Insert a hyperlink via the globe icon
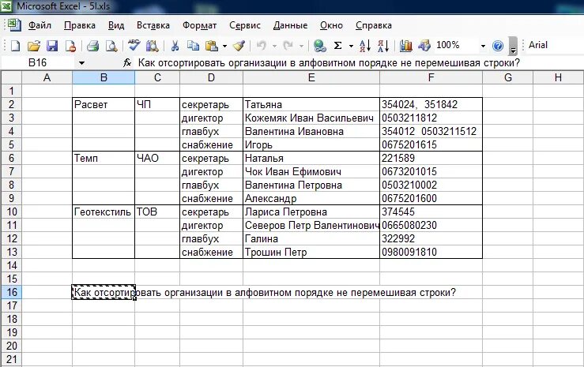The width and height of the screenshot is (584, 367). (319, 46)
